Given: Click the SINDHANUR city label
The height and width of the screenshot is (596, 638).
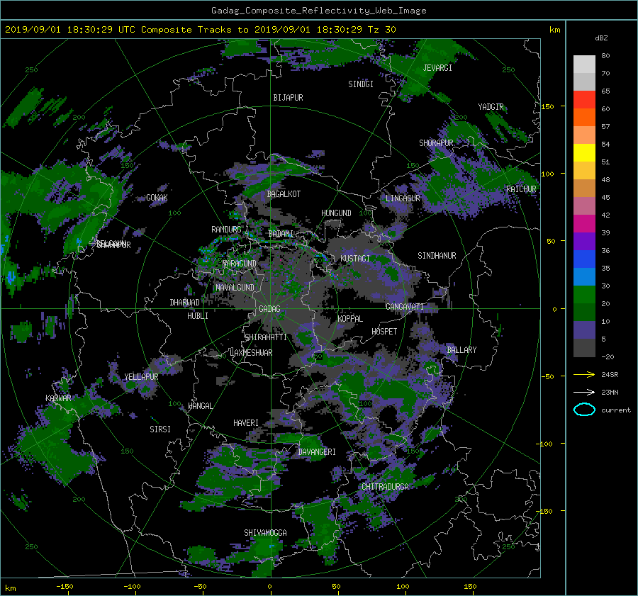Looking at the screenshot, I should (437, 256).
